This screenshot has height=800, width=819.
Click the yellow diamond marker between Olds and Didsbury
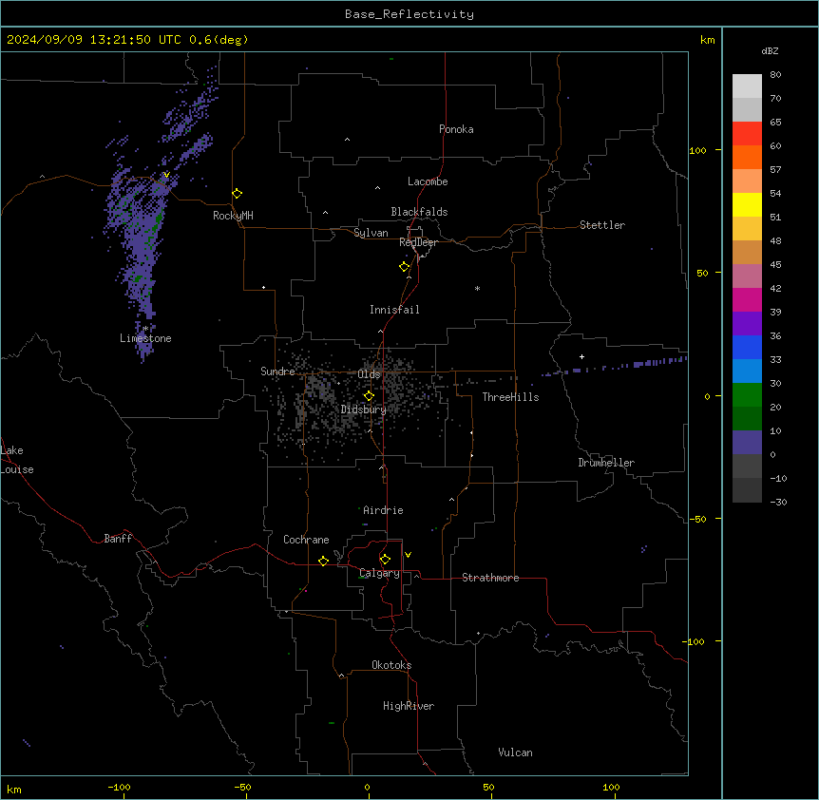[x=369, y=395]
